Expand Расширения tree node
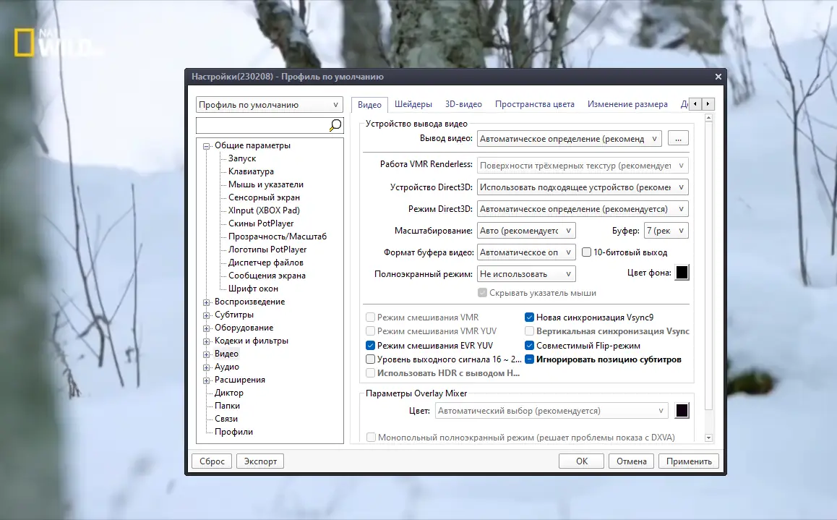This screenshot has height=520, width=837. point(207,380)
